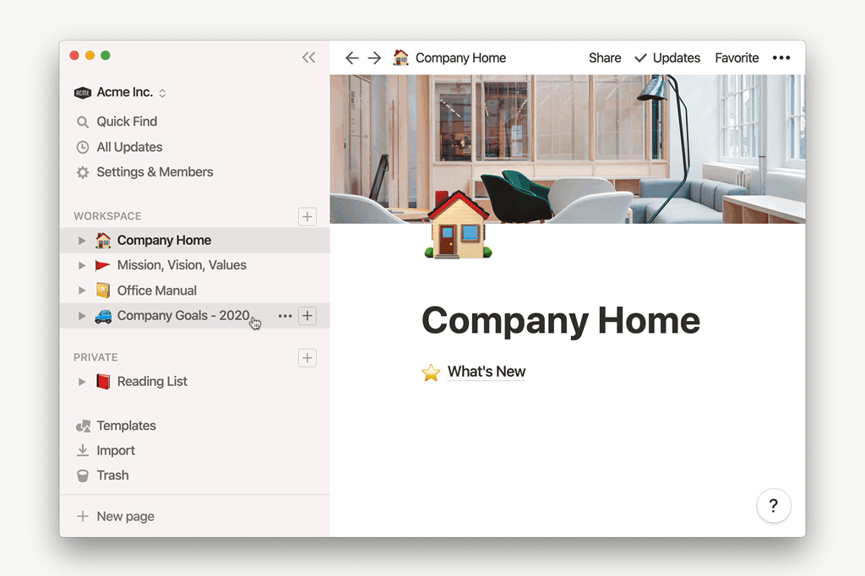The height and width of the screenshot is (576, 865).
Task: Expand the Reading List tree arrow
Action: (x=82, y=382)
